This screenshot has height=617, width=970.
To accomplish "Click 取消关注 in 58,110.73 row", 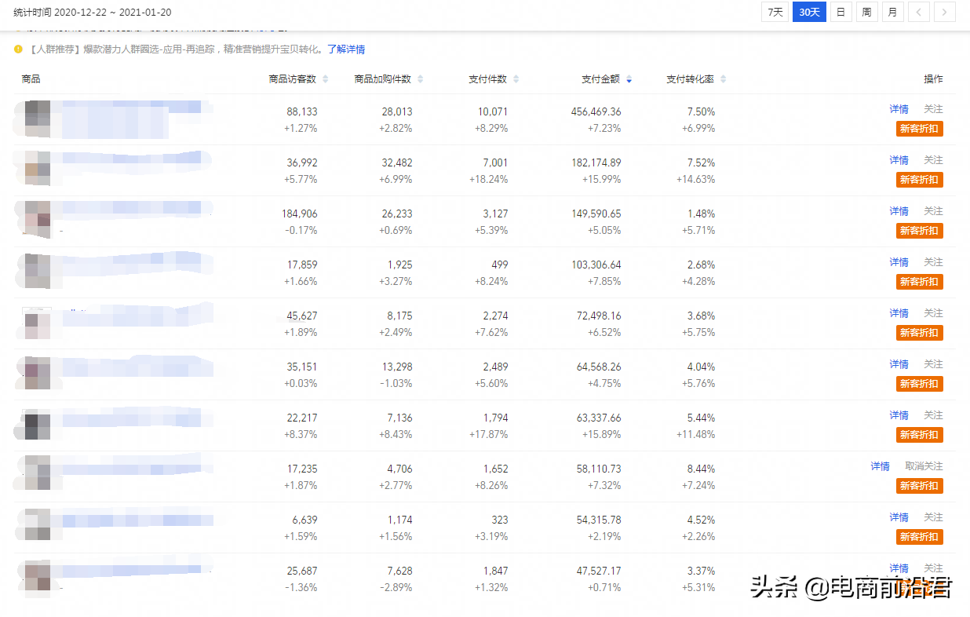I will 924,466.
